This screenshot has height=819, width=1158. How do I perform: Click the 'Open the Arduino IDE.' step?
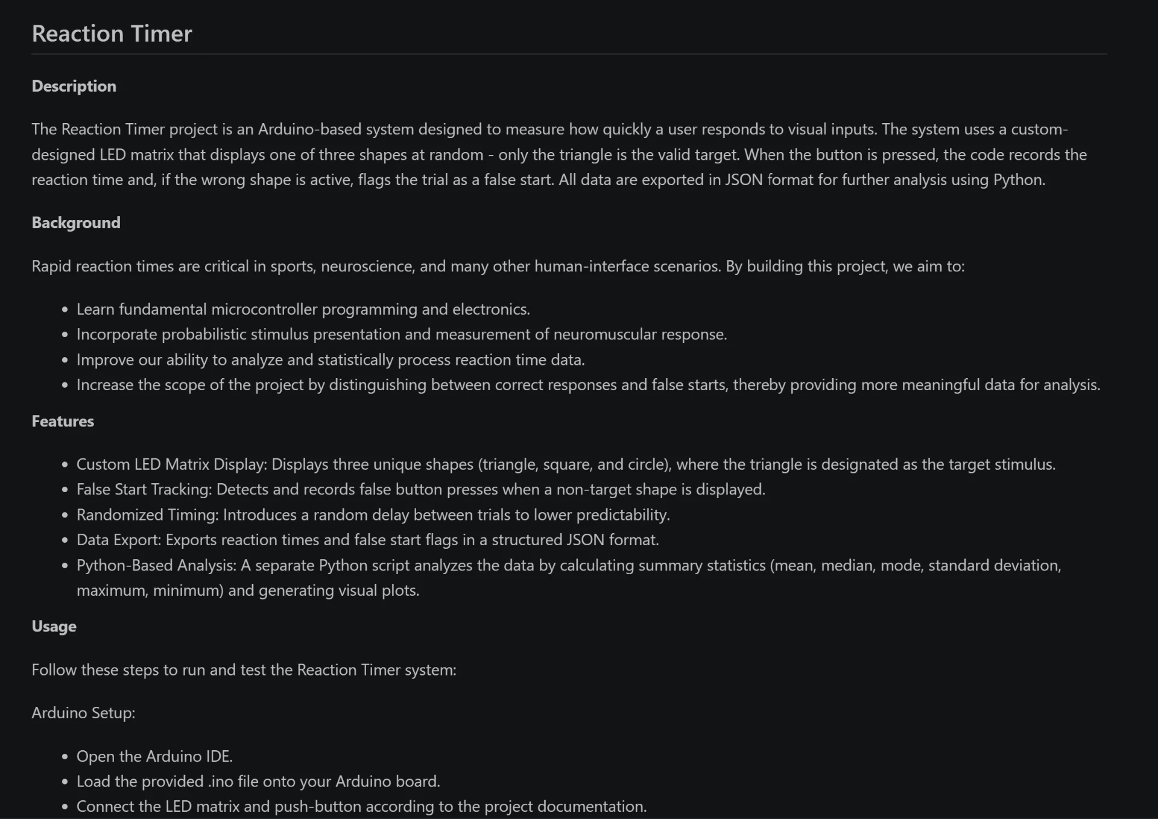[154, 756]
